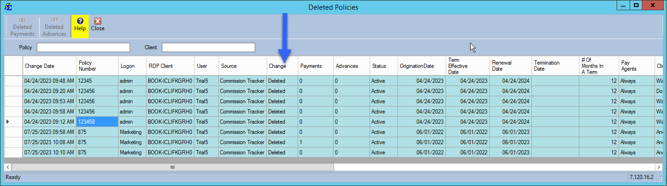Open Help from the toolbar

[80, 25]
